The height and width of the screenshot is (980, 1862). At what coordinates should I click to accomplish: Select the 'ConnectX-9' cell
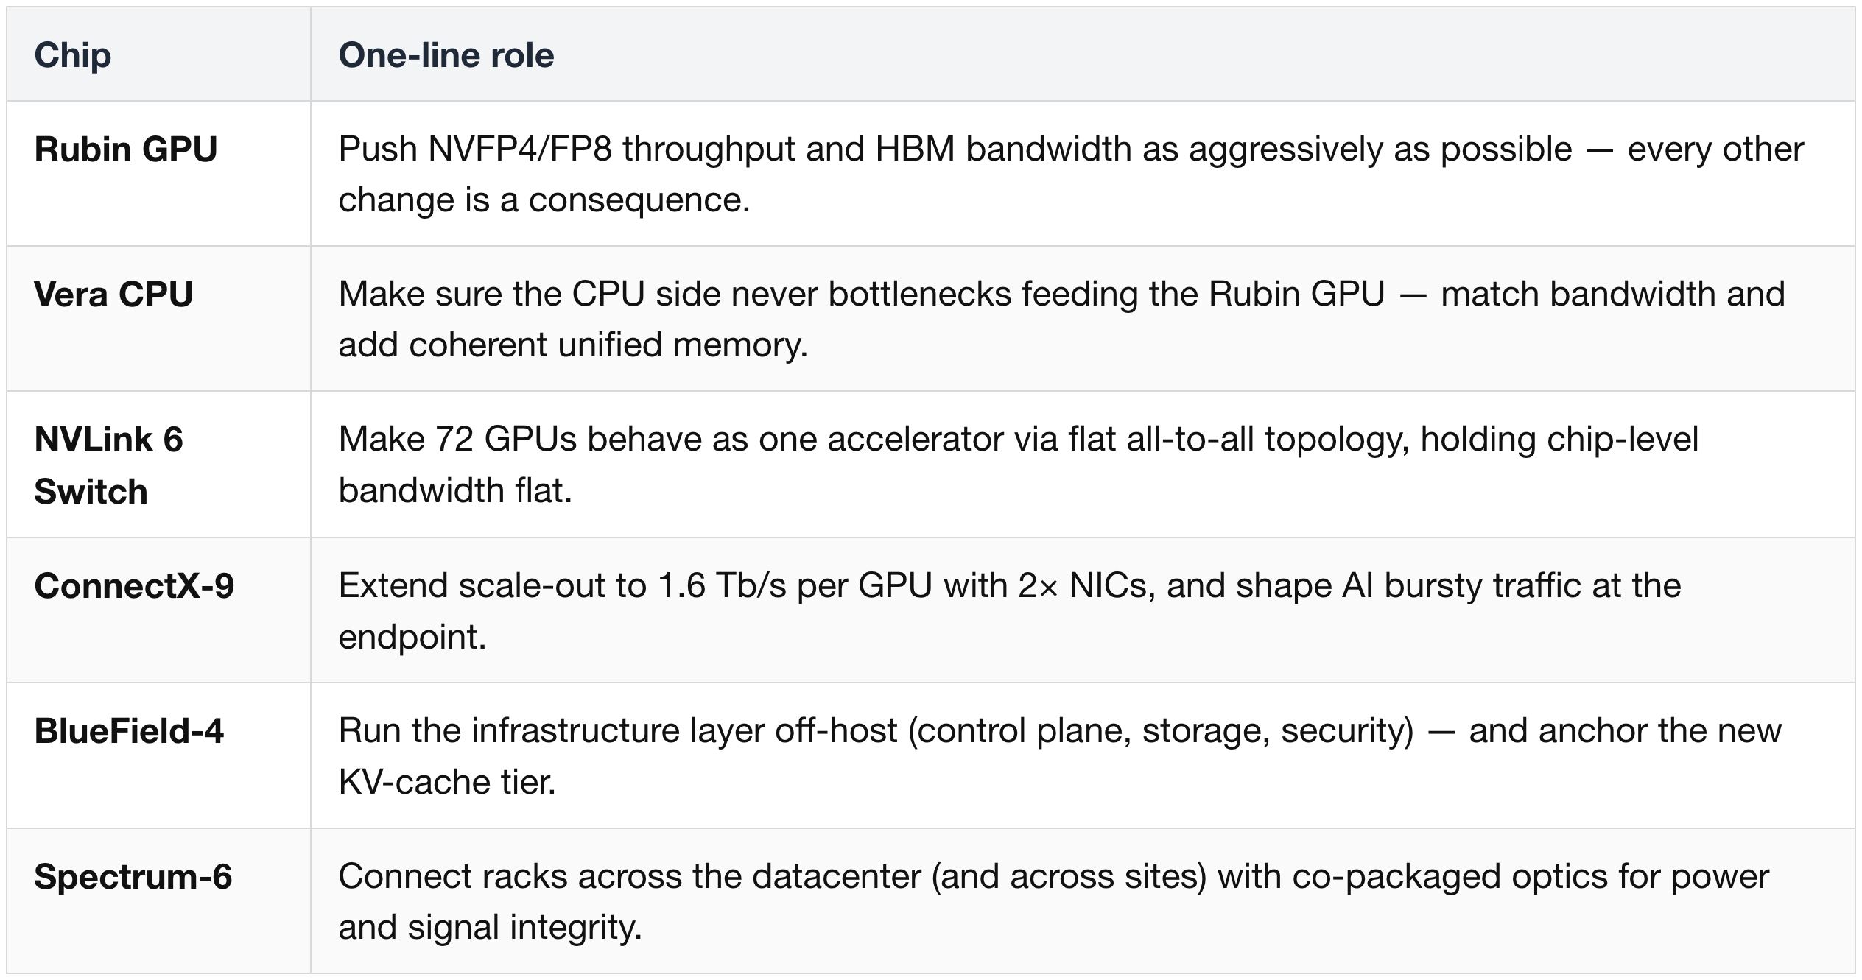pyautogui.click(x=158, y=610)
